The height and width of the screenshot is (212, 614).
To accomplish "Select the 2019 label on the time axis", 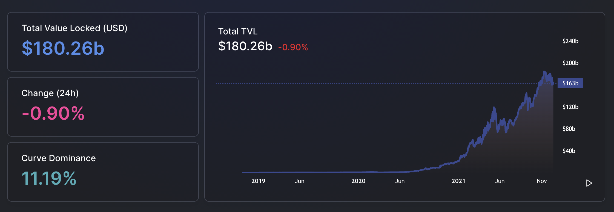I will coord(258,181).
